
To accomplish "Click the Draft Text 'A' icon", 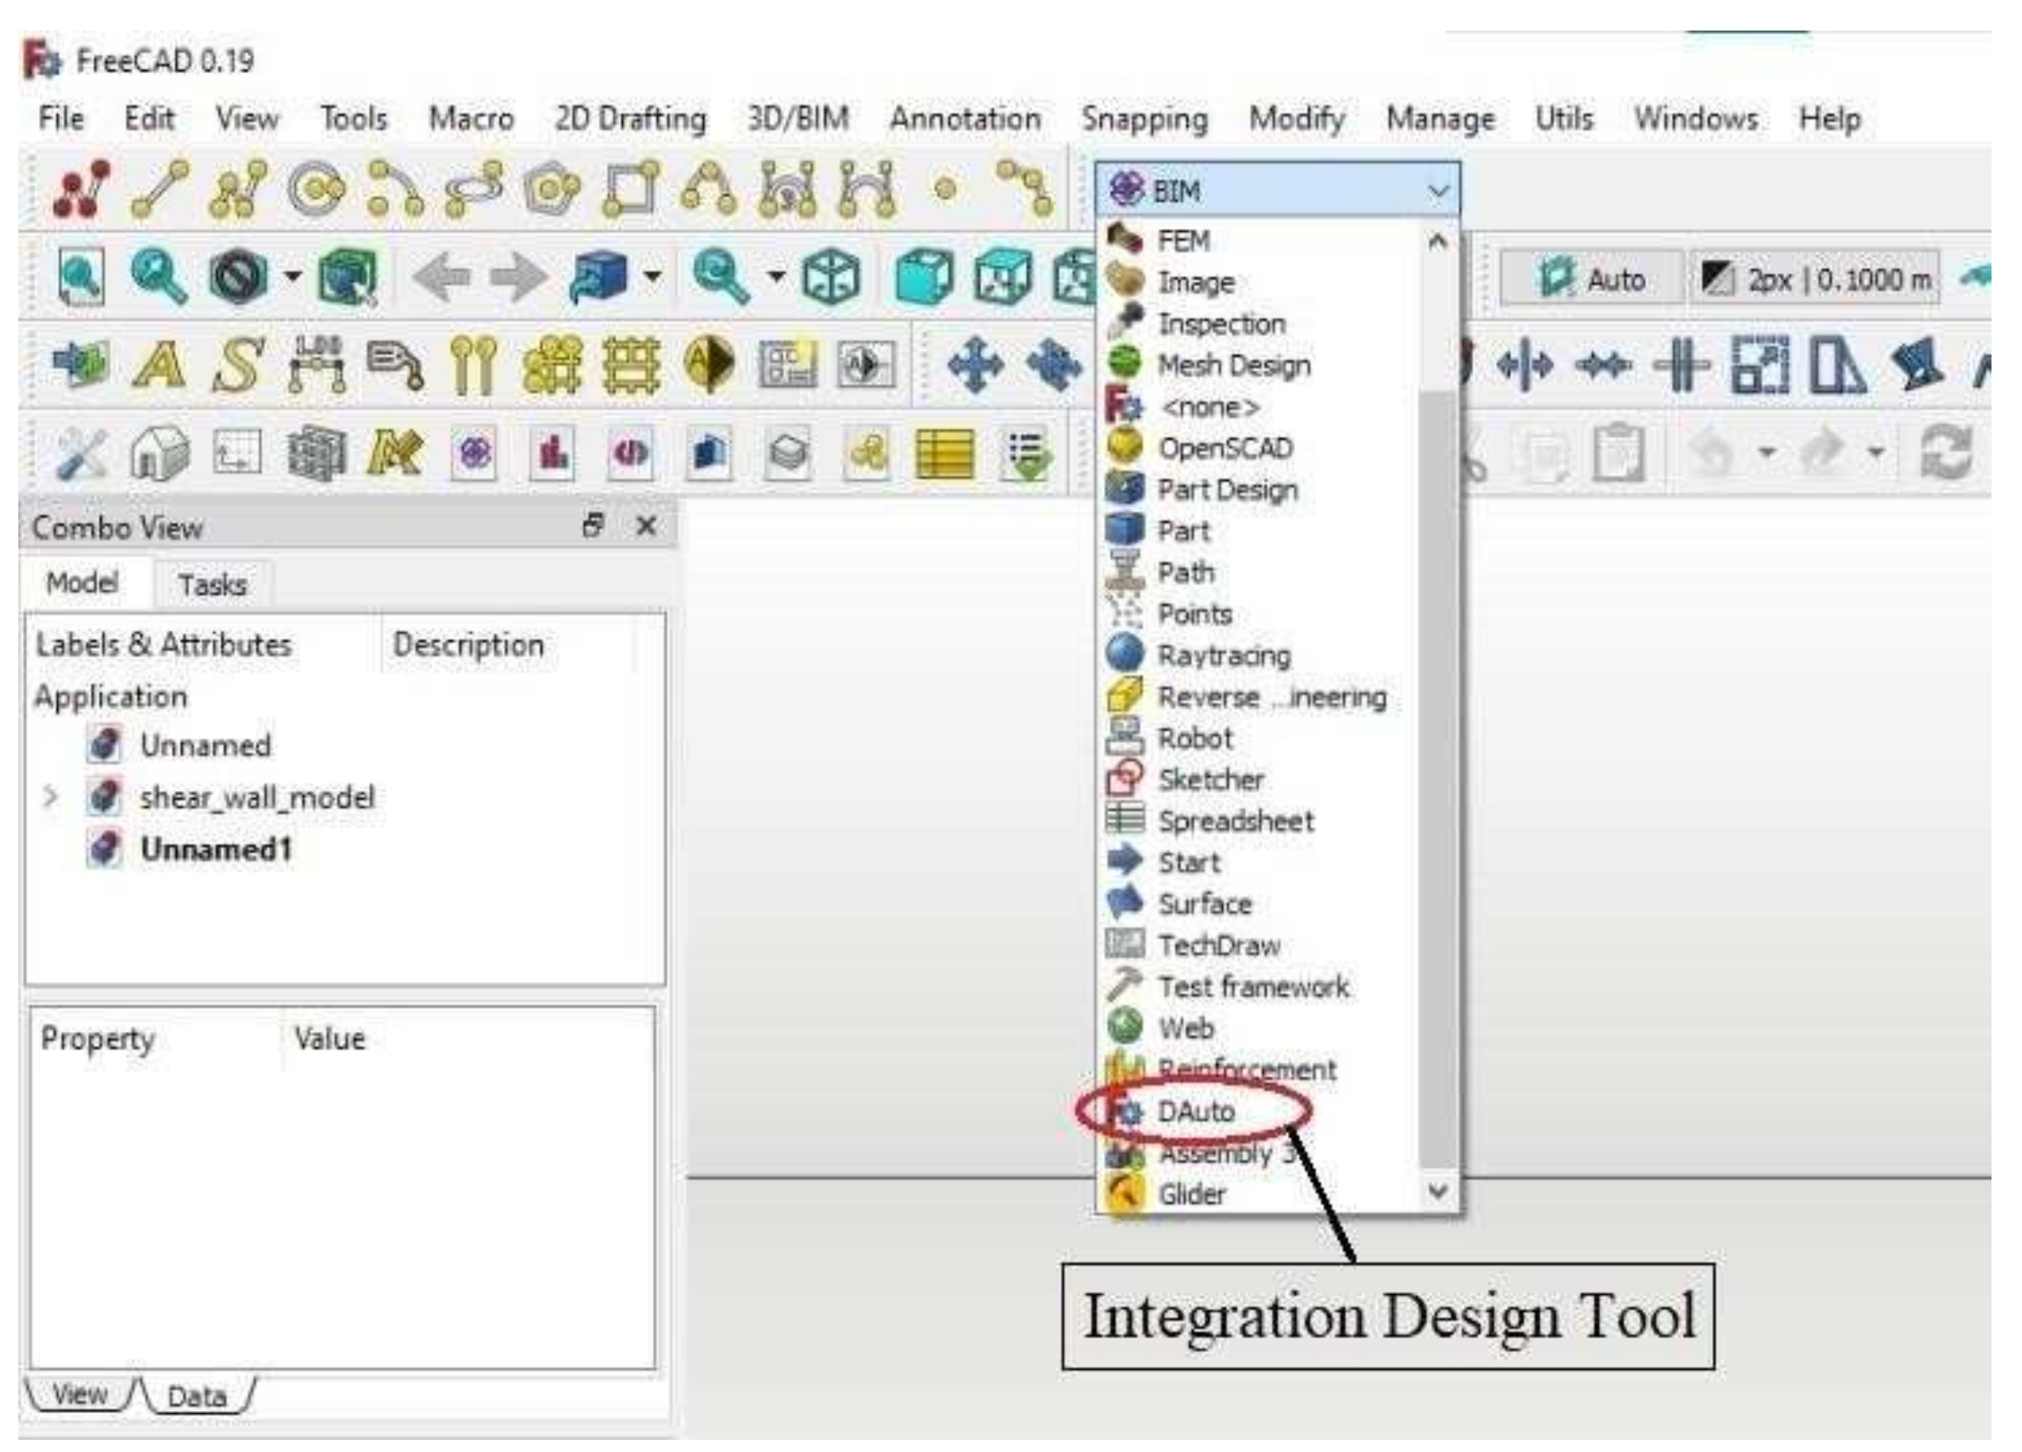I will (159, 365).
